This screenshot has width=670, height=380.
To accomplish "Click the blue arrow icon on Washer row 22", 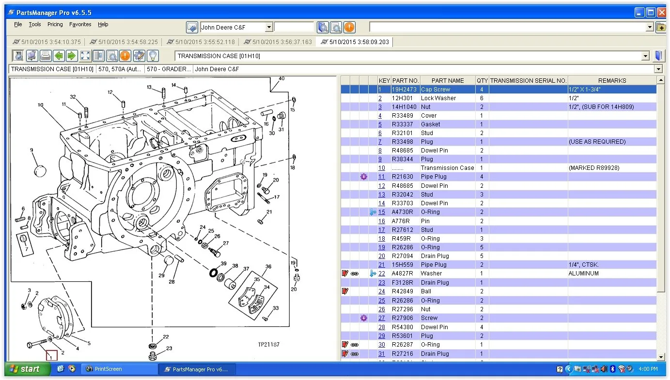I will (373, 274).
